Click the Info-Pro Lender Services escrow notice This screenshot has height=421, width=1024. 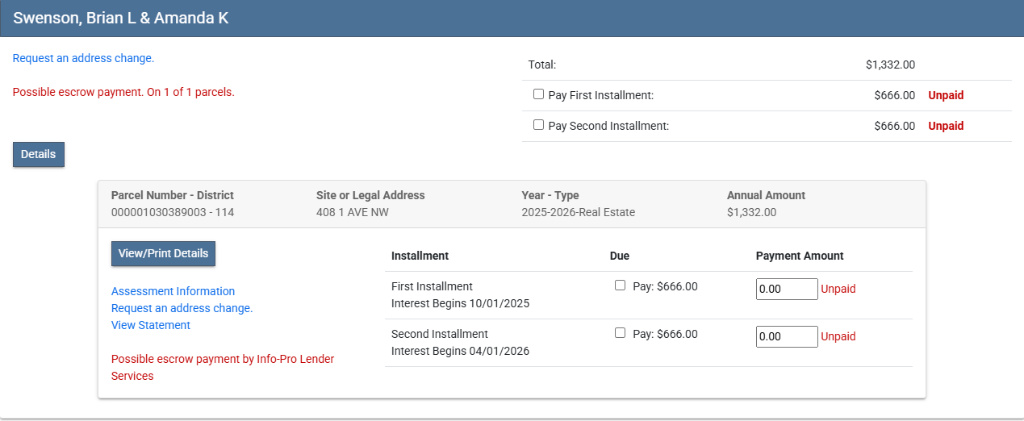coord(222,367)
